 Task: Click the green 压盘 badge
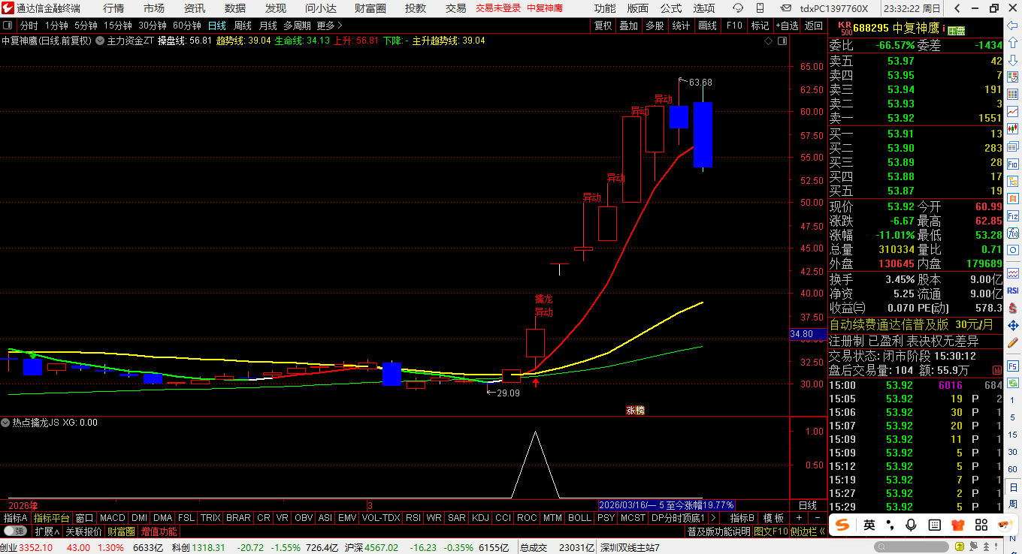[x=957, y=31]
